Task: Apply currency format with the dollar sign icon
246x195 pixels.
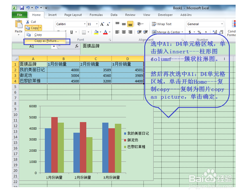Action: 189,32
